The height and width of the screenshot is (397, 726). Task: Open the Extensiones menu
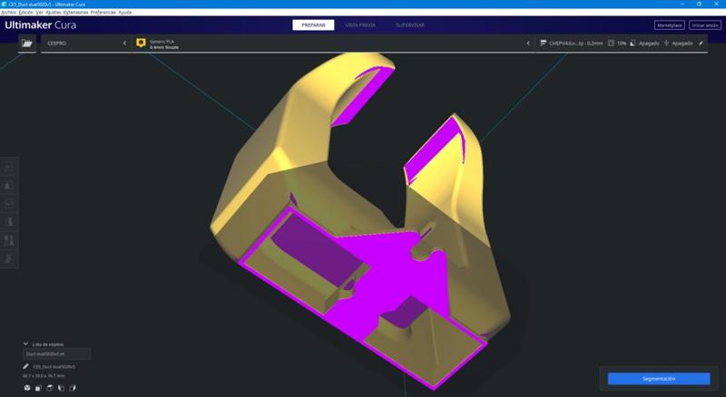click(76, 13)
